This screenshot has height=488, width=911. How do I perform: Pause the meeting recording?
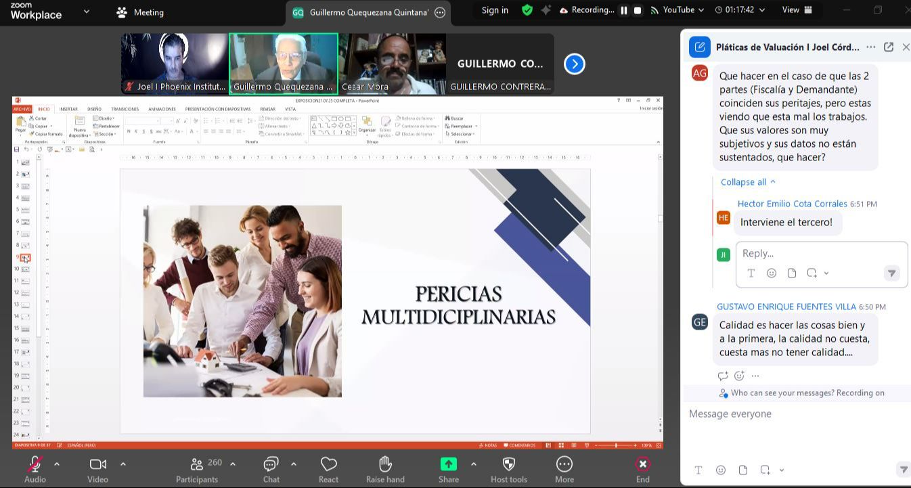624,10
